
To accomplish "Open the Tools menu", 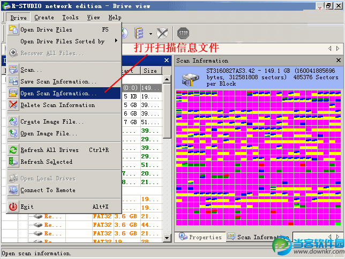I will pyautogui.click(x=70, y=17).
